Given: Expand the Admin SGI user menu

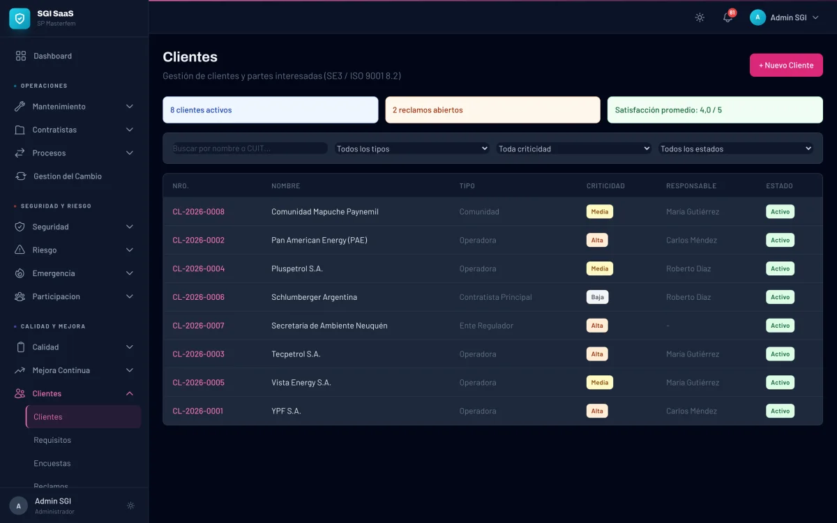Looking at the screenshot, I should 785,18.
